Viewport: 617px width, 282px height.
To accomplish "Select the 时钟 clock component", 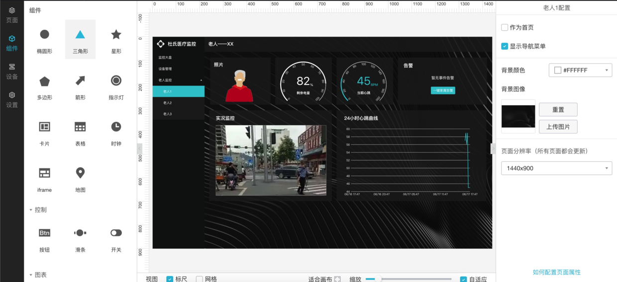I will (x=116, y=132).
